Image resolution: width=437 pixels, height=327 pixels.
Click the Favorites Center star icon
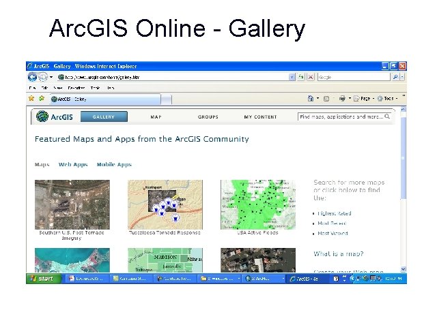31,98
